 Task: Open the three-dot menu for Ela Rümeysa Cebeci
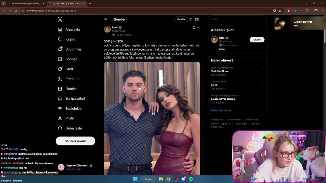click(263, 96)
